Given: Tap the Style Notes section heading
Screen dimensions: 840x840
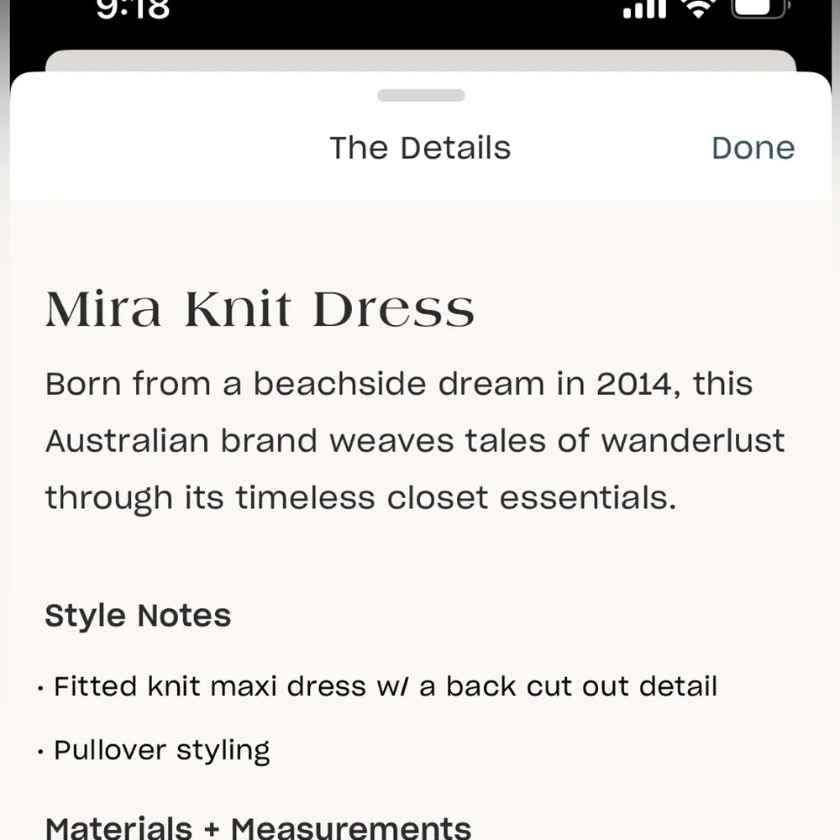Looking at the screenshot, I should [x=138, y=616].
